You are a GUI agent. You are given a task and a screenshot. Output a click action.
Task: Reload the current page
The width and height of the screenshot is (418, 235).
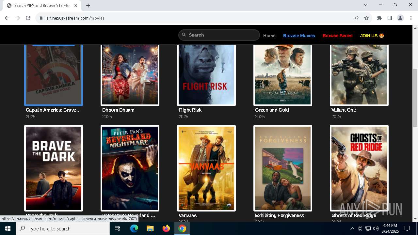[28, 18]
